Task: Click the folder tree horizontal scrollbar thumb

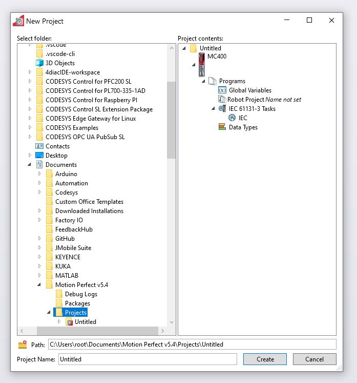Action: pyautogui.click(x=97, y=331)
